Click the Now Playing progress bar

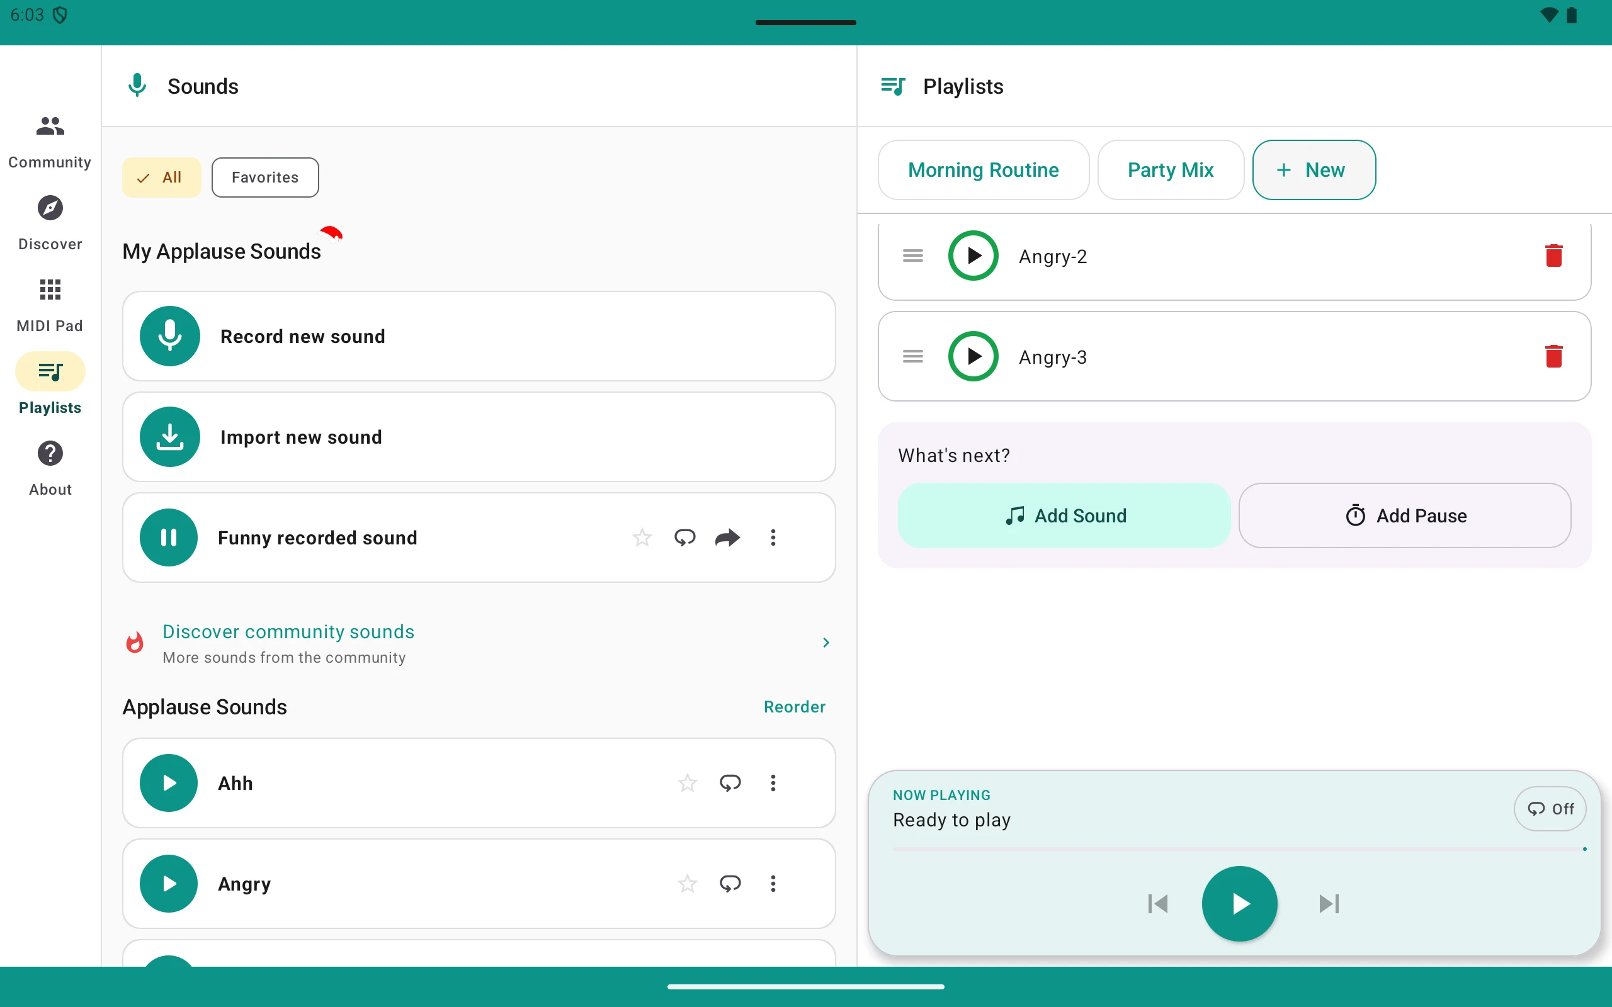(x=1239, y=849)
